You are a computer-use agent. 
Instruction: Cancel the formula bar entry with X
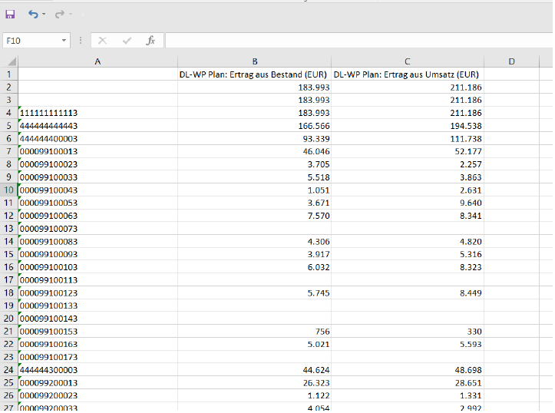point(102,41)
